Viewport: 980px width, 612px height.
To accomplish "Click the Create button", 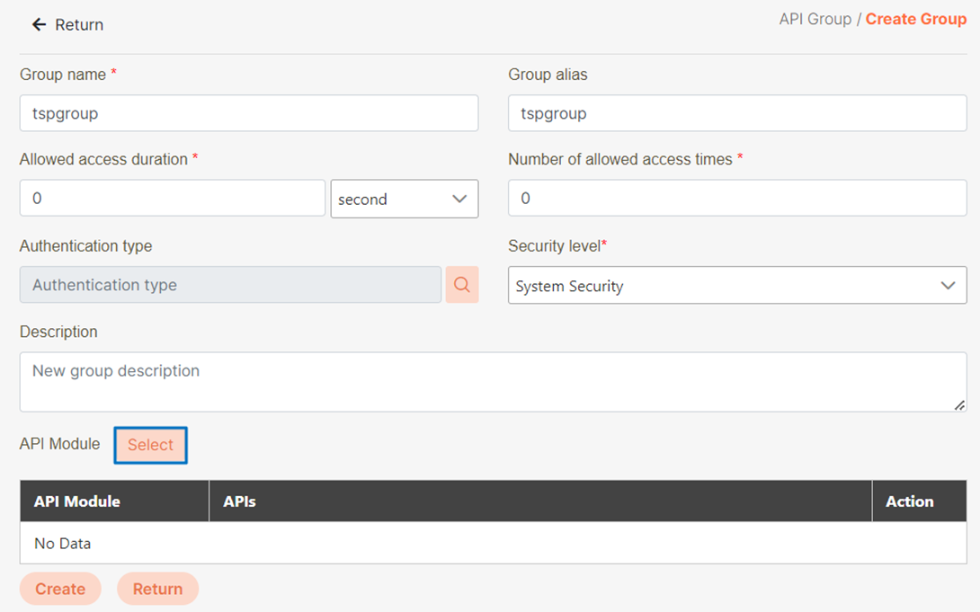I will tap(60, 589).
